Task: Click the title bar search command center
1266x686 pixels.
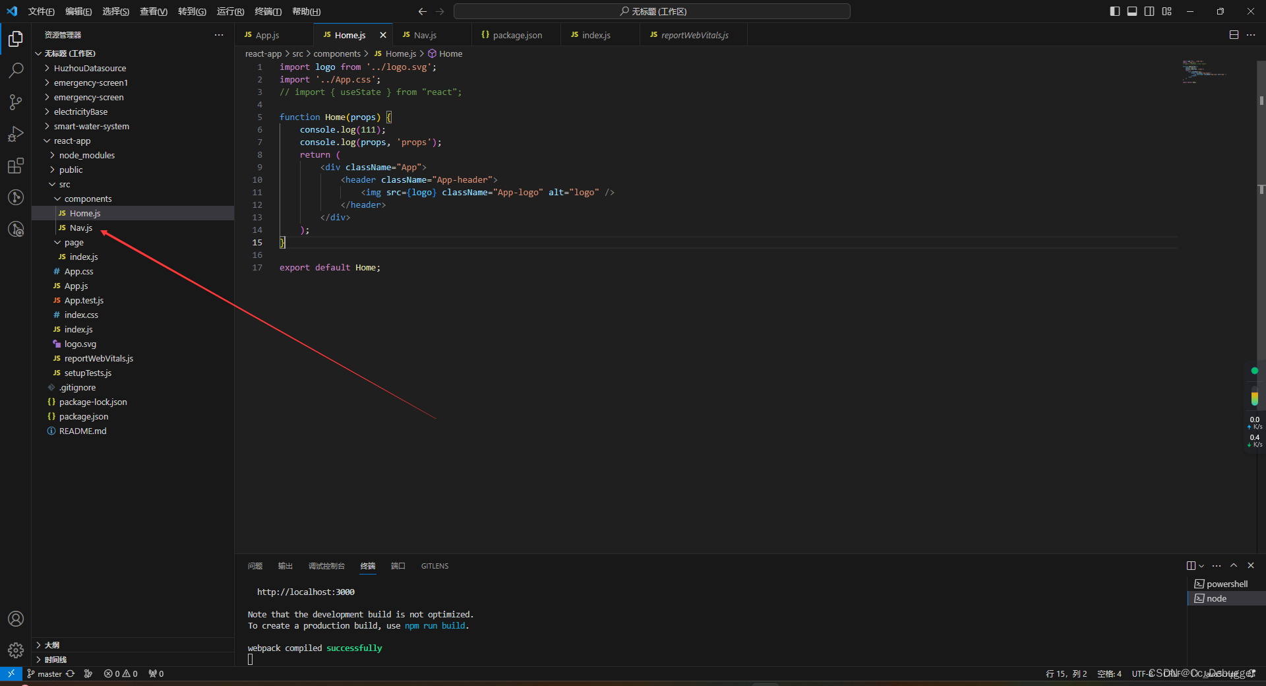Action: [x=652, y=11]
